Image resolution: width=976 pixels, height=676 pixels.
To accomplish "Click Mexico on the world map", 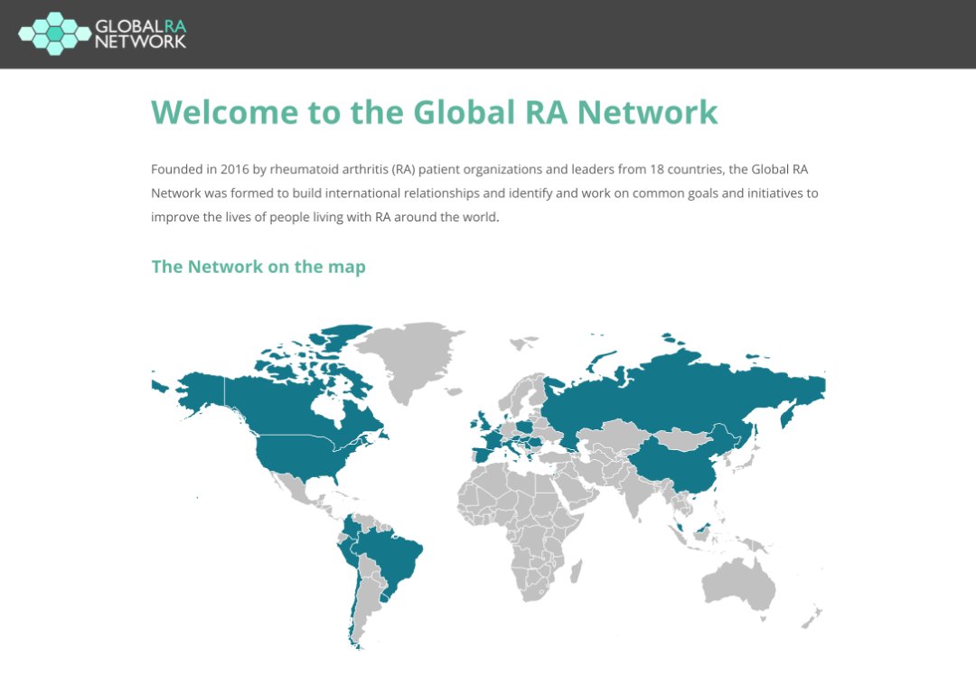I will [x=299, y=489].
